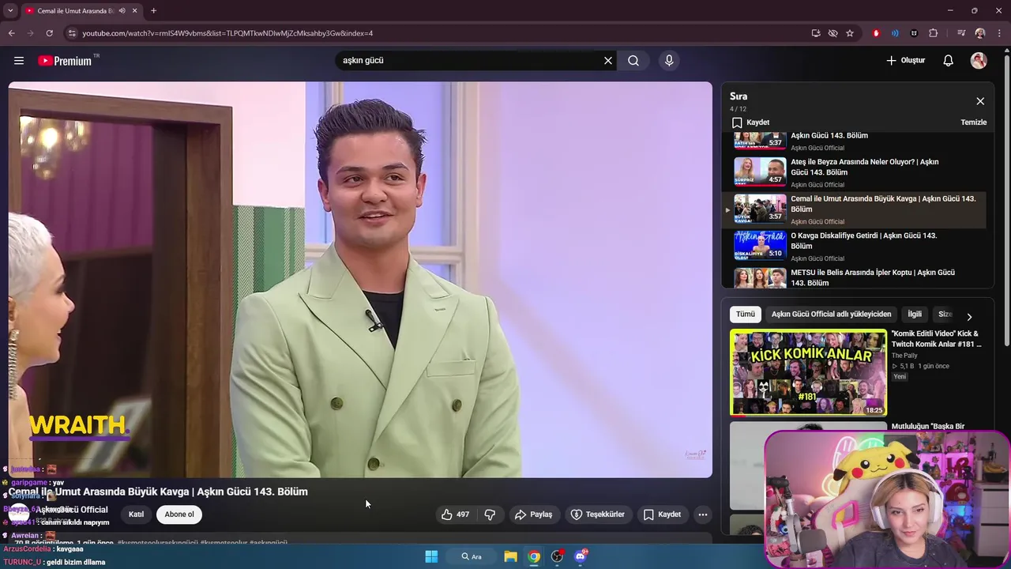Open the Oluştur create menu

pos(905,60)
